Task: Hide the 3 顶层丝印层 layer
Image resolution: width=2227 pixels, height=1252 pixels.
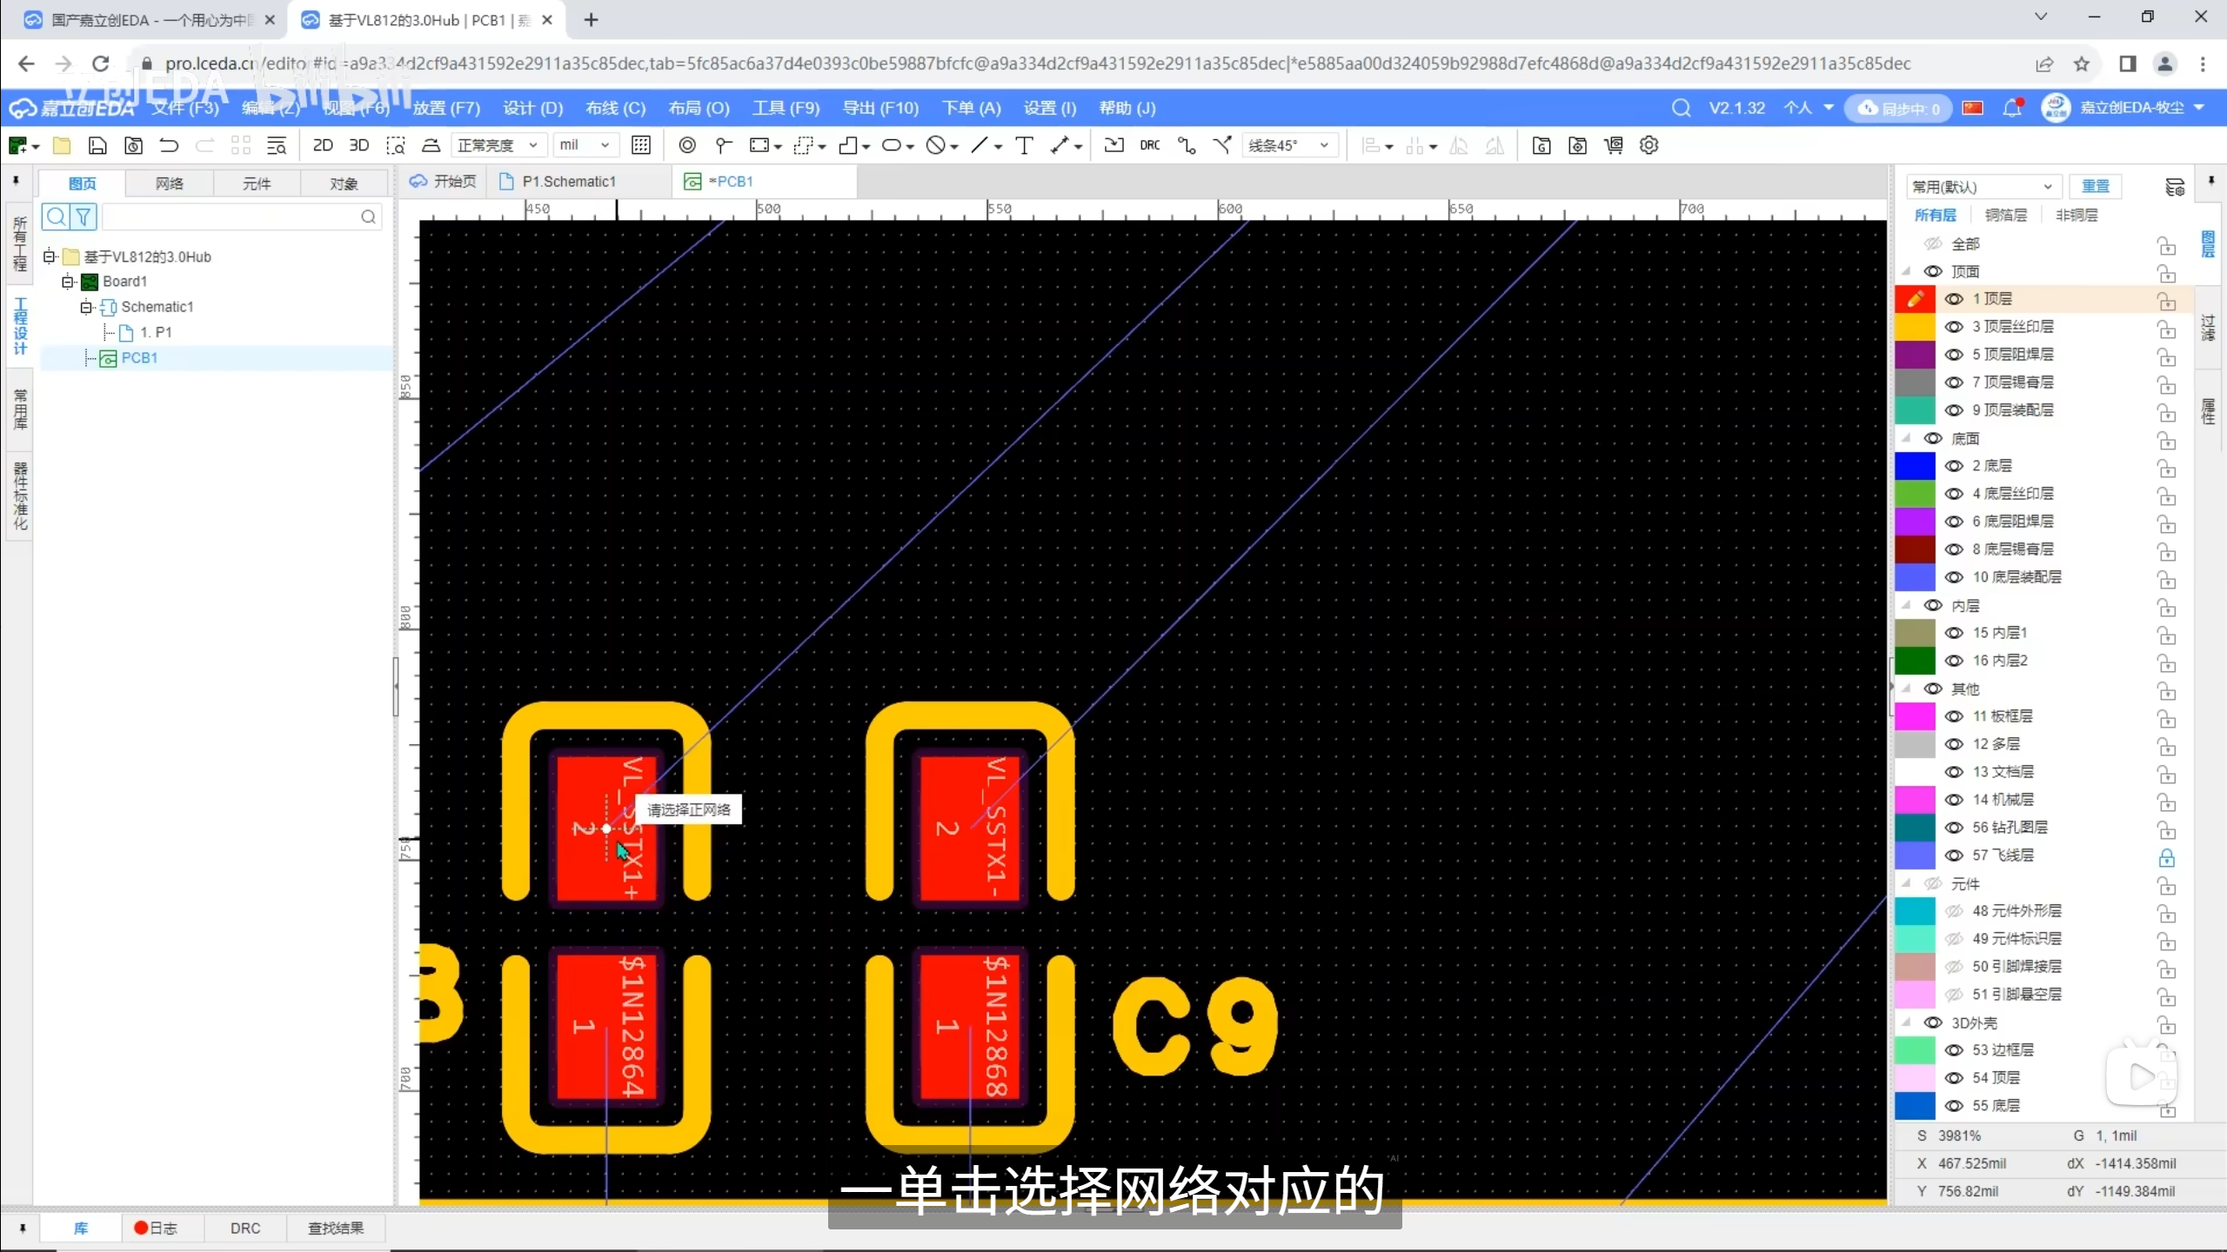Action: 1954,327
